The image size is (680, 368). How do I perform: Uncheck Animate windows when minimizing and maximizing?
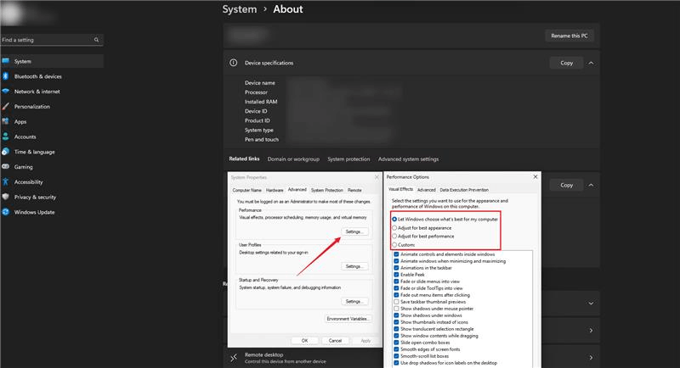pyautogui.click(x=396, y=261)
